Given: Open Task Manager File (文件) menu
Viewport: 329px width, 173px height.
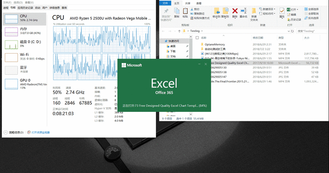Looking at the screenshot, I should 7,2.
